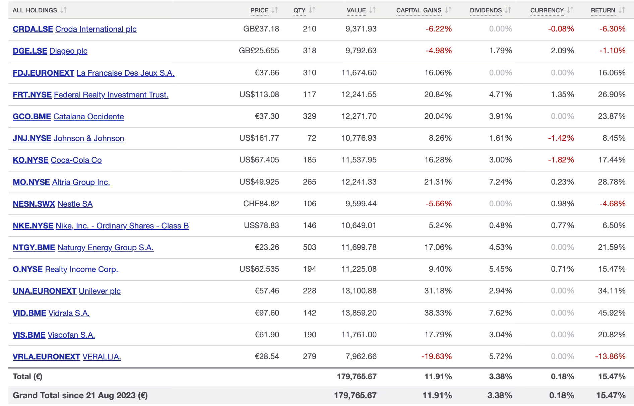Sort by Dividends arrows icon
This screenshot has width=634, height=406.
pyautogui.click(x=508, y=10)
